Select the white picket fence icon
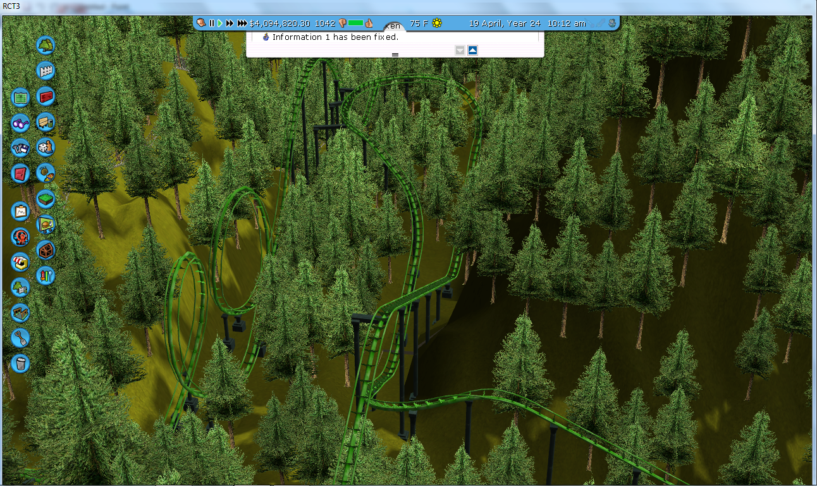The width and height of the screenshot is (817, 486). 46,70
